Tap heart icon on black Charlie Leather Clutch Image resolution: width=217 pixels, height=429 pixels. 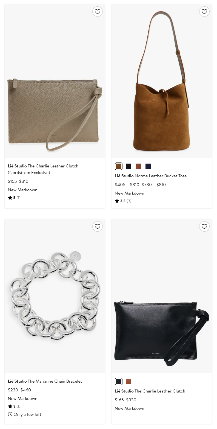click(x=204, y=226)
